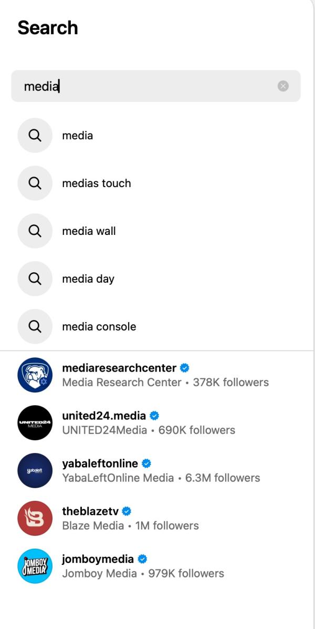Image resolution: width=315 pixels, height=629 pixels.
Task: Choose the "media wall" search suggestion
Action: pyautogui.click(x=89, y=231)
